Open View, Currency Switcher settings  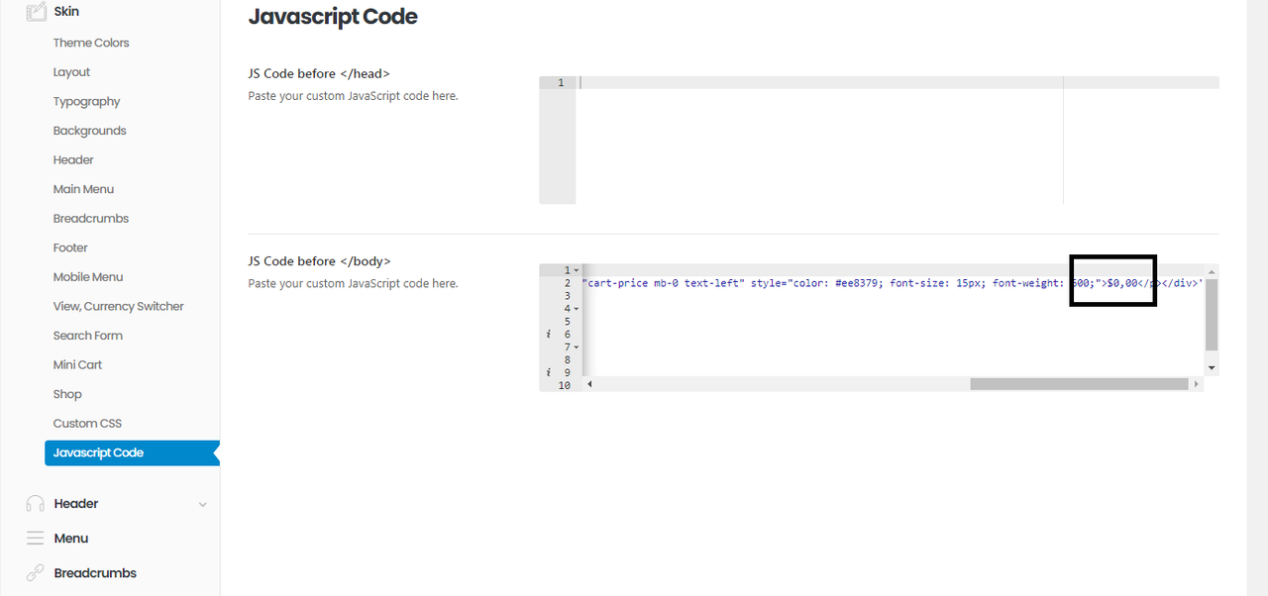(x=118, y=307)
